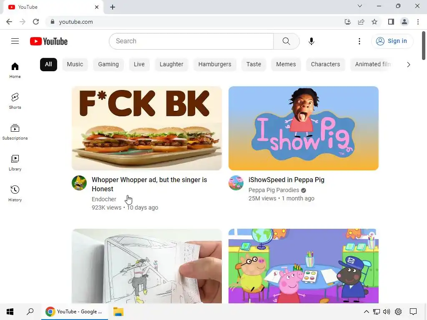Play the F*CK BK thumbnail video
Image resolution: width=427 pixels, height=320 pixels.
click(147, 128)
